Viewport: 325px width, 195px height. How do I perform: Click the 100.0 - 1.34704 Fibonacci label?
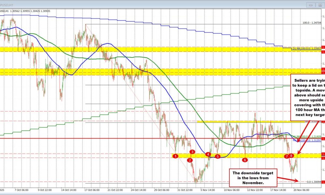click(x=311, y=23)
